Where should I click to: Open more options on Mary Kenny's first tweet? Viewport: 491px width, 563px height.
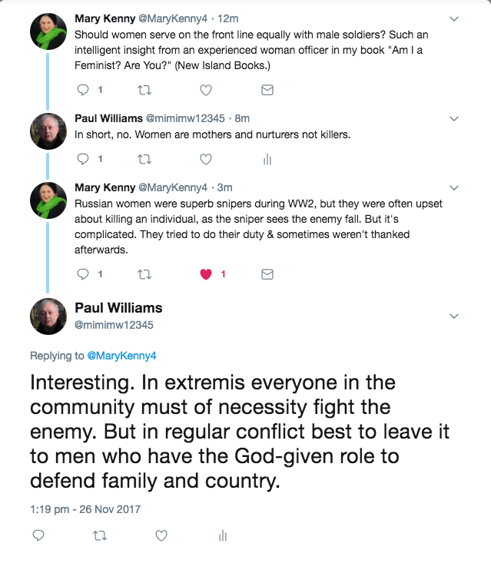point(454,18)
